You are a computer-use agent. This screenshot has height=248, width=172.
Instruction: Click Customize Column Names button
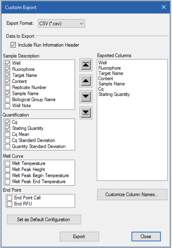tap(132, 194)
